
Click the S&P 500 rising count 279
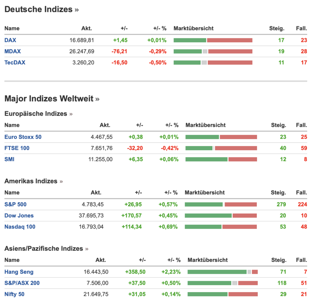pyautogui.click(x=281, y=204)
